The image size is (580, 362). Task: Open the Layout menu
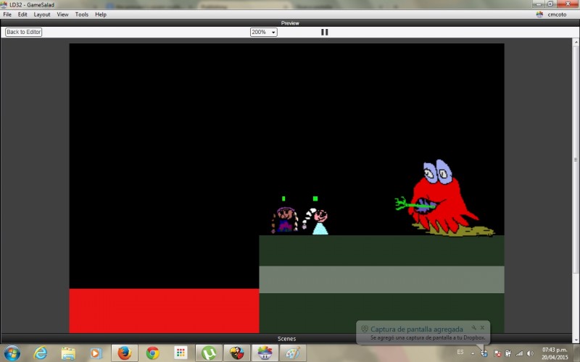(x=42, y=14)
